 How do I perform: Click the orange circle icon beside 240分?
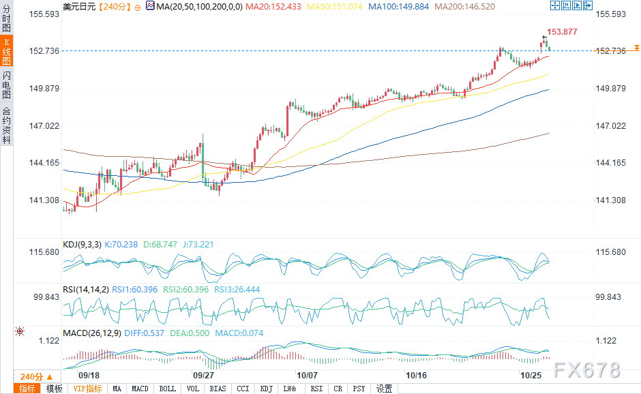click(x=137, y=7)
